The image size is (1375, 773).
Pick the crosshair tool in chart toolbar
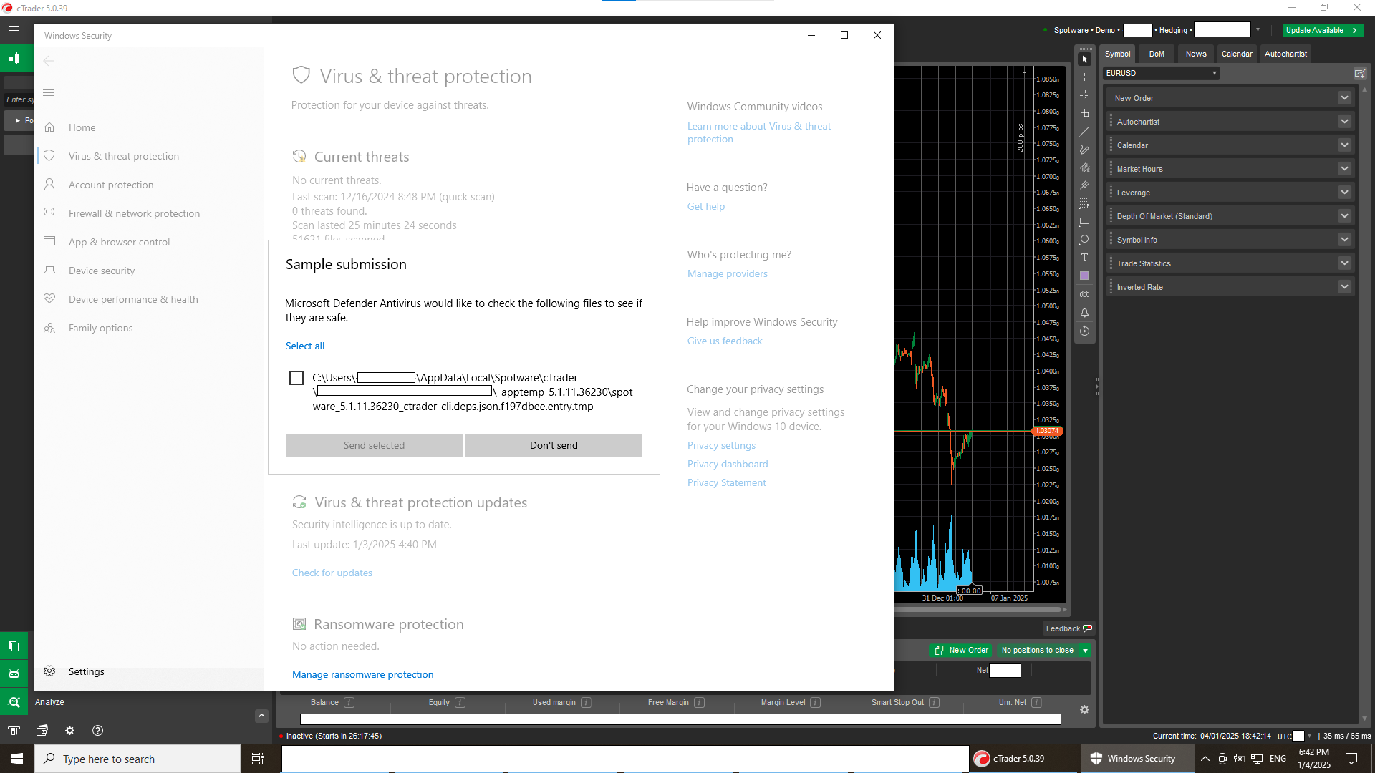[1084, 77]
